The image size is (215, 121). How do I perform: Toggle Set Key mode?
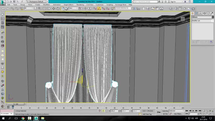pyautogui.click(x=165, y=114)
